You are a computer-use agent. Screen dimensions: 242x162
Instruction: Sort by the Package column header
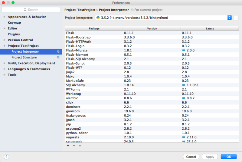point(94,28)
